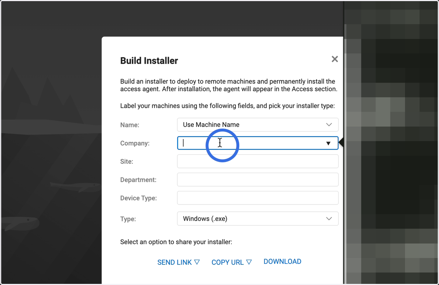Click the DOWNLOAD link

point(282,262)
